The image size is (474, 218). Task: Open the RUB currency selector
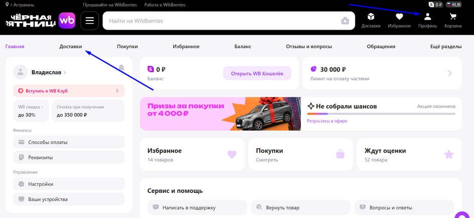pos(453,5)
